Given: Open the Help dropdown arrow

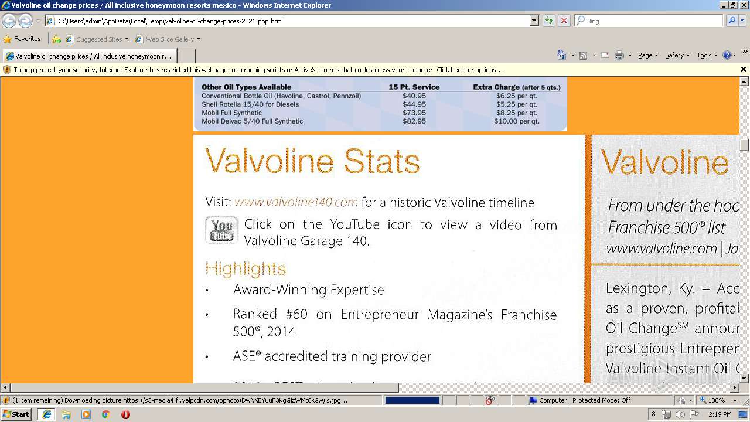Looking at the screenshot, I should [735, 55].
